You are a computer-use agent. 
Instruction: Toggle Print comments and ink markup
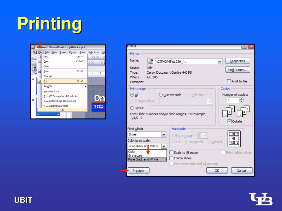pos(172,164)
